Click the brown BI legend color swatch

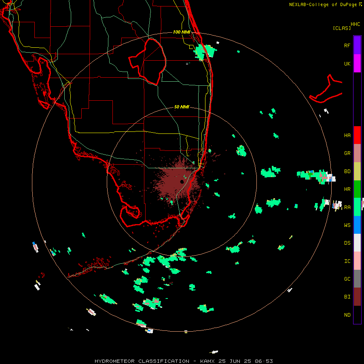coord(357,297)
